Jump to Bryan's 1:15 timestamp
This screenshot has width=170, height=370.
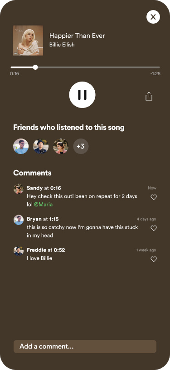click(x=54, y=219)
